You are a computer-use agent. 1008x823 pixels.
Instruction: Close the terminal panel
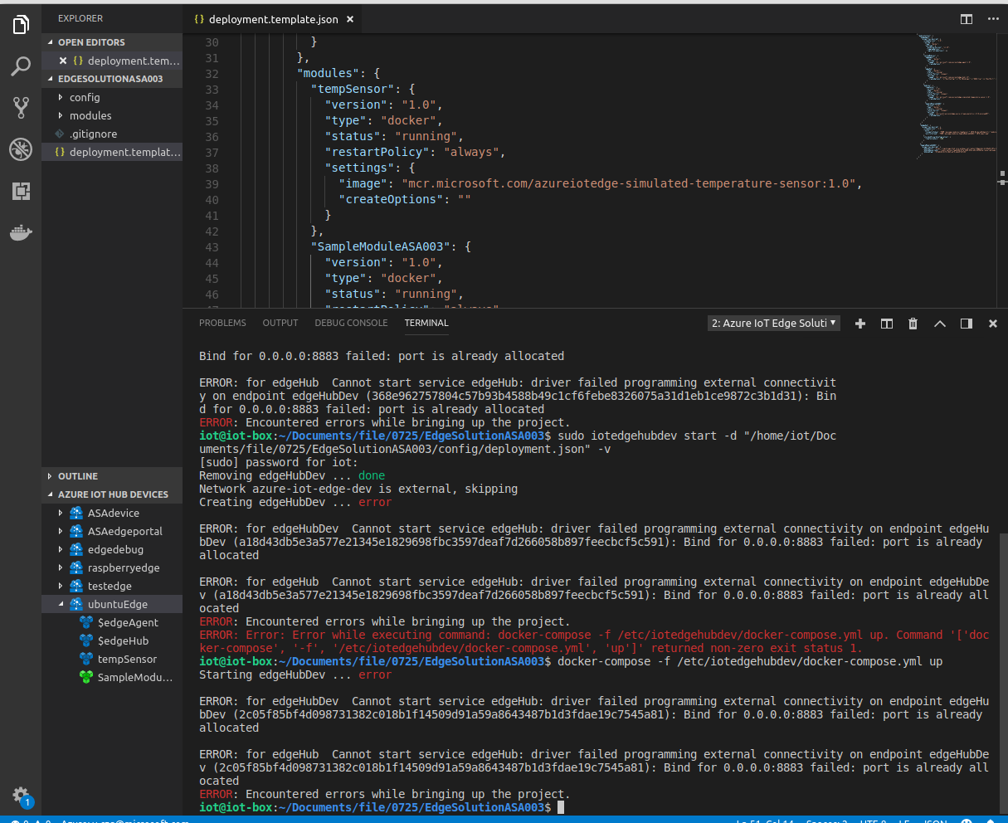[993, 324]
